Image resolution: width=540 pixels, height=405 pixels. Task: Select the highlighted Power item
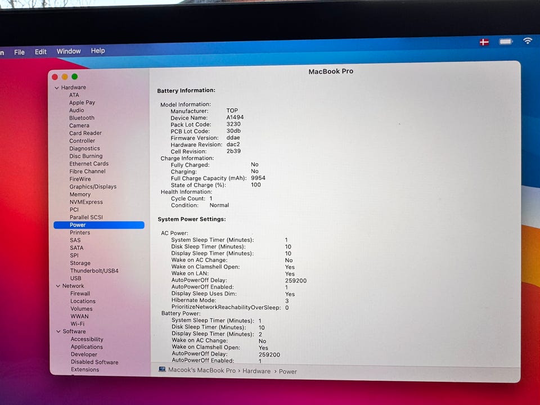(99, 225)
